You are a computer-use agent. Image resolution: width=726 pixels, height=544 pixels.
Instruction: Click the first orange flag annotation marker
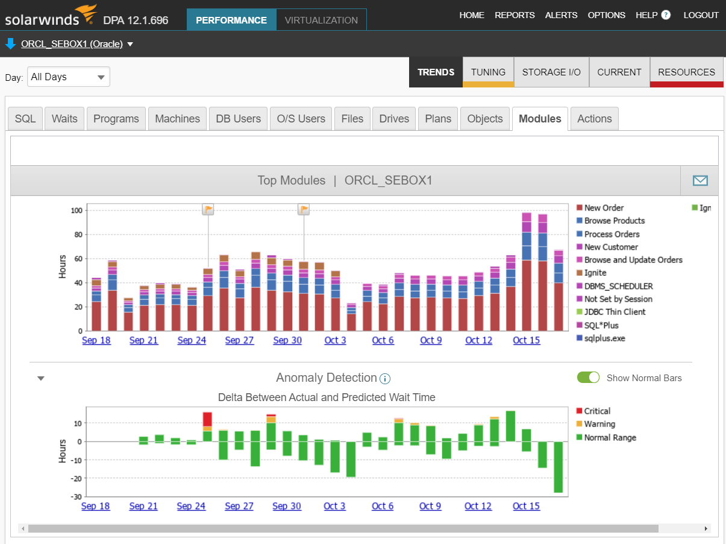pyautogui.click(x=208, y=209)
